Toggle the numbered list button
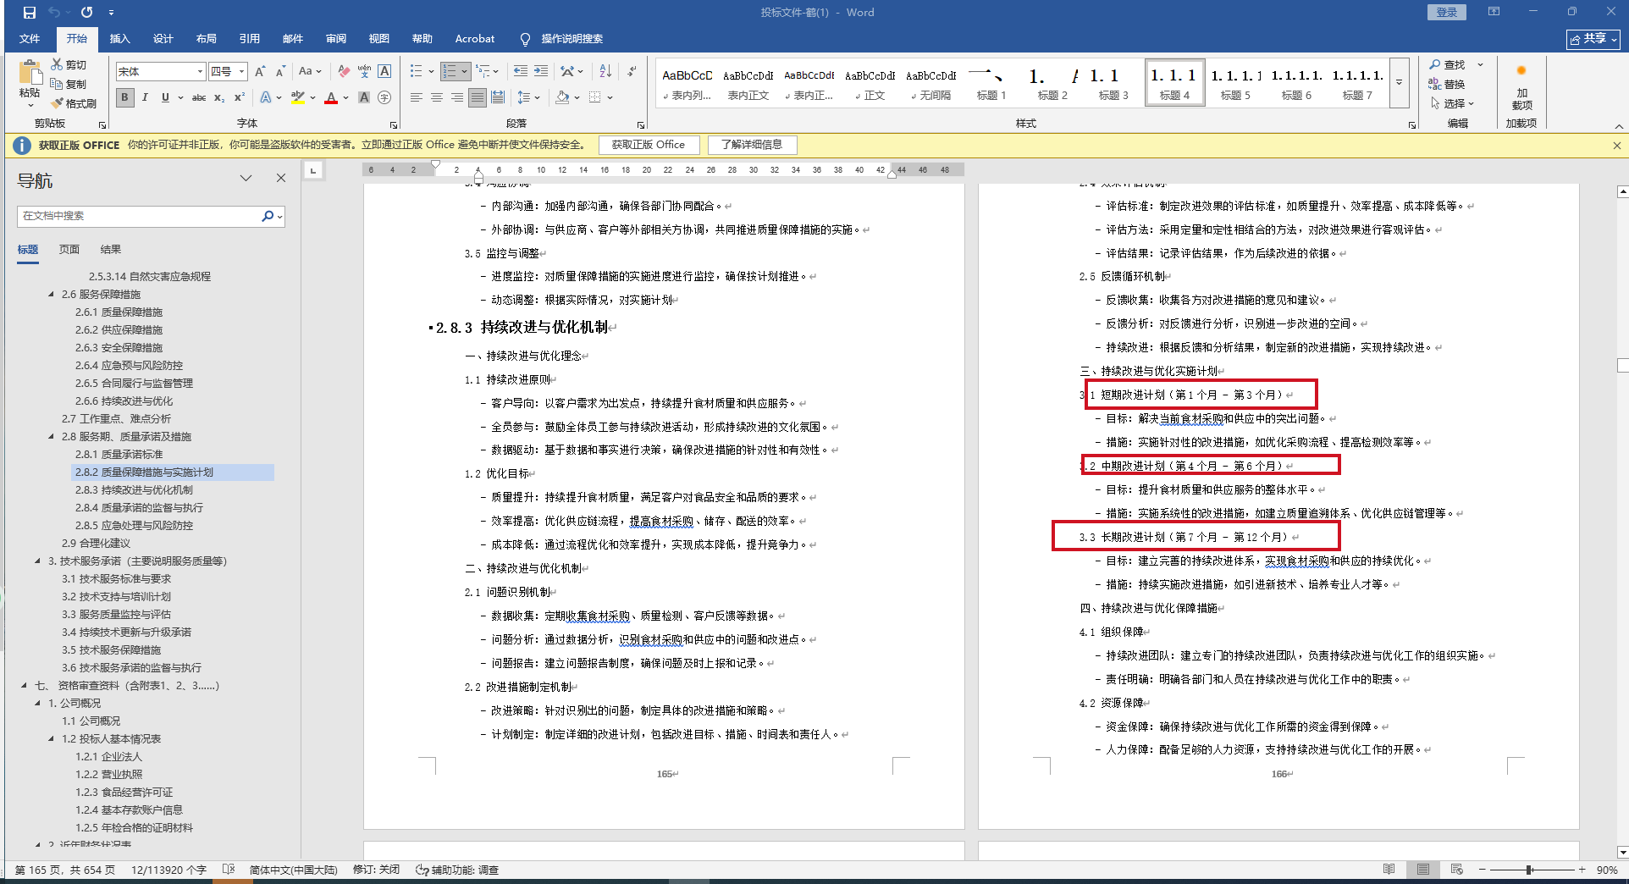 pos(450,72)
